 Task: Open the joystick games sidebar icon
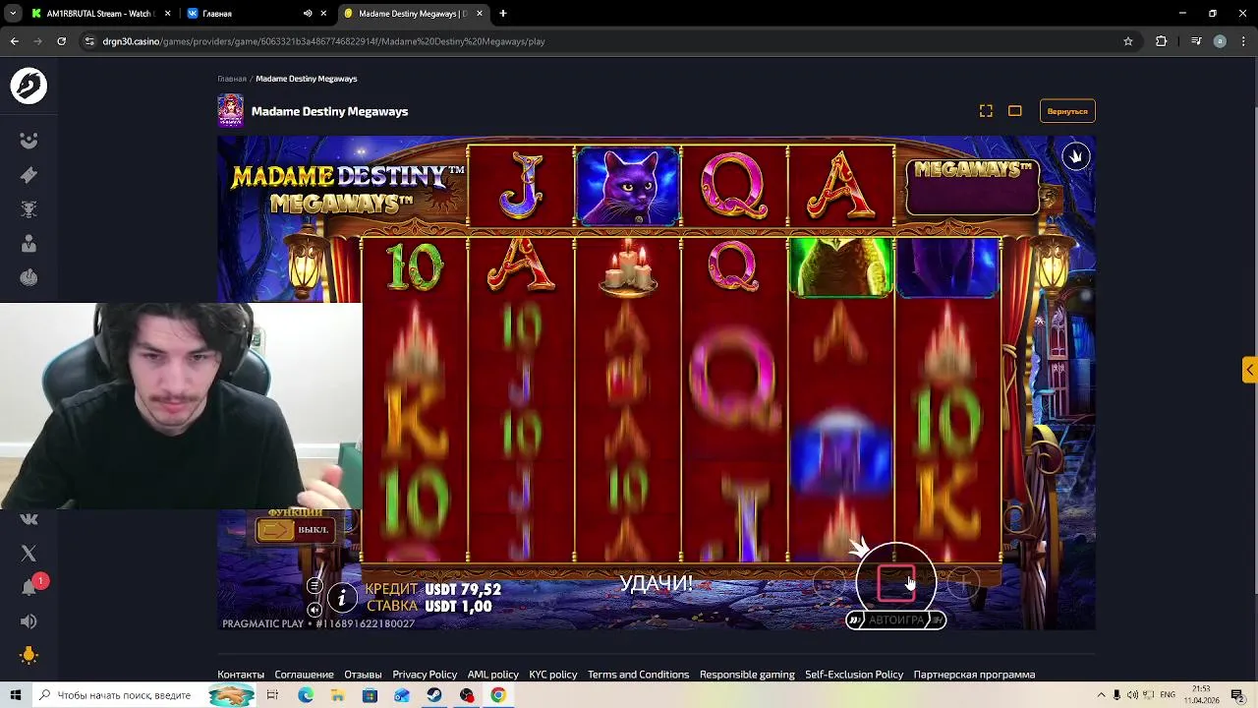[29, 278]
